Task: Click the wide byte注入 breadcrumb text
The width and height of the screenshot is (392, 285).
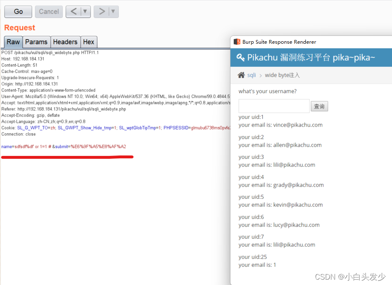Action: point(282,75)
